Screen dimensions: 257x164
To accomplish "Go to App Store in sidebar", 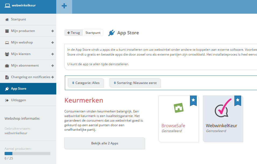I will point(19,89).
